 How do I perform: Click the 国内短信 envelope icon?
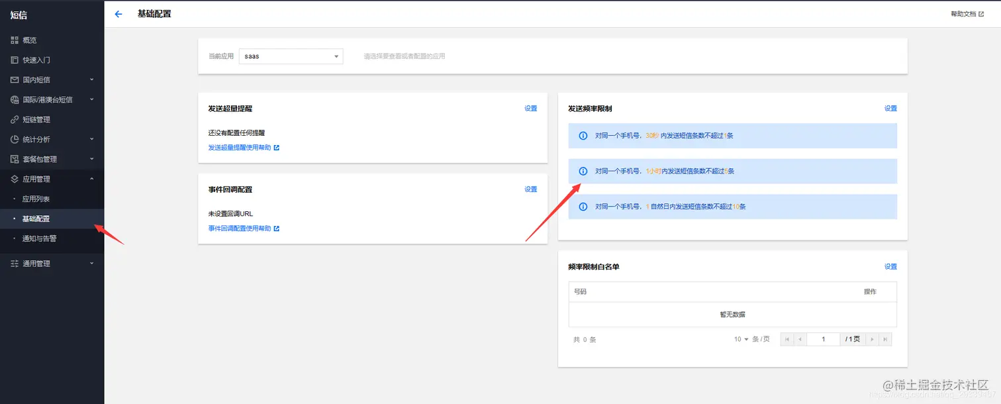15,80
